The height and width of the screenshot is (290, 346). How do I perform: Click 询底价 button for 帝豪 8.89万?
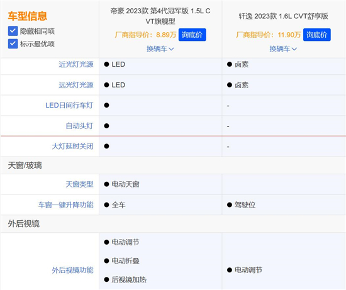(193, 35)
